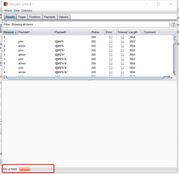The image size is (179, 174).
Task: Toggle the Error checkbox in row 8
Action: 111,72
